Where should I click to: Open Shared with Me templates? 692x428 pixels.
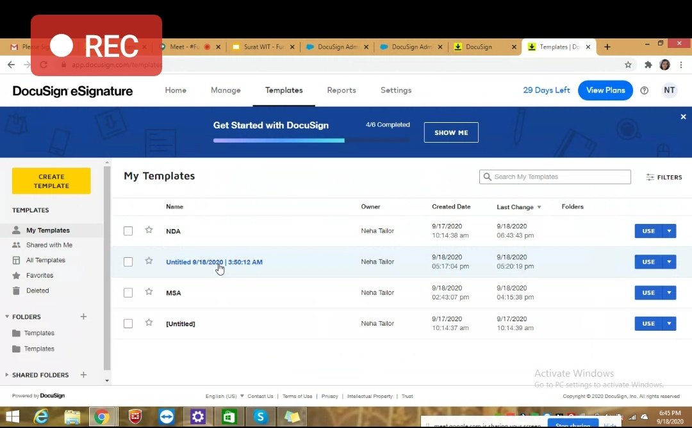(x=47, y=244)
